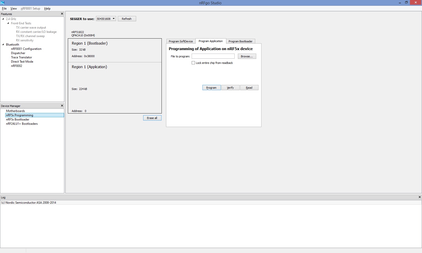Focus the File to program input field
The height and width of the screenshot is (253, 422).
213,56
